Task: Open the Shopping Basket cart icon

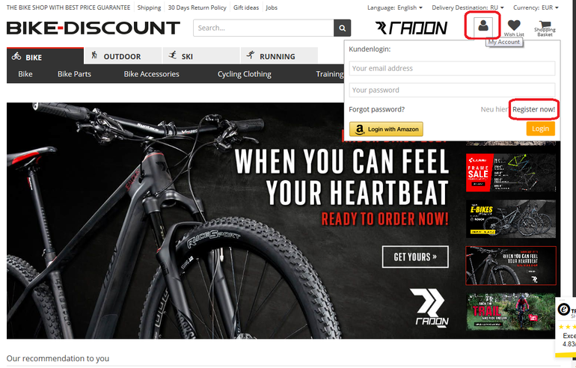Action: pyautogui.click(x=545, y=28)
